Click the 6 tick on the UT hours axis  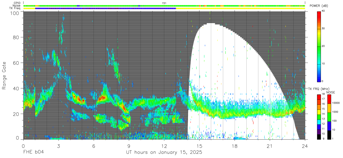coord(94,146)
